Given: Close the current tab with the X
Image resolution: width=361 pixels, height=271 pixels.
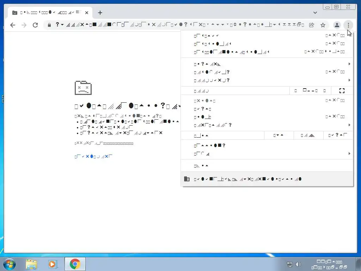Looking at the screenshot, I should click(87, 13).
